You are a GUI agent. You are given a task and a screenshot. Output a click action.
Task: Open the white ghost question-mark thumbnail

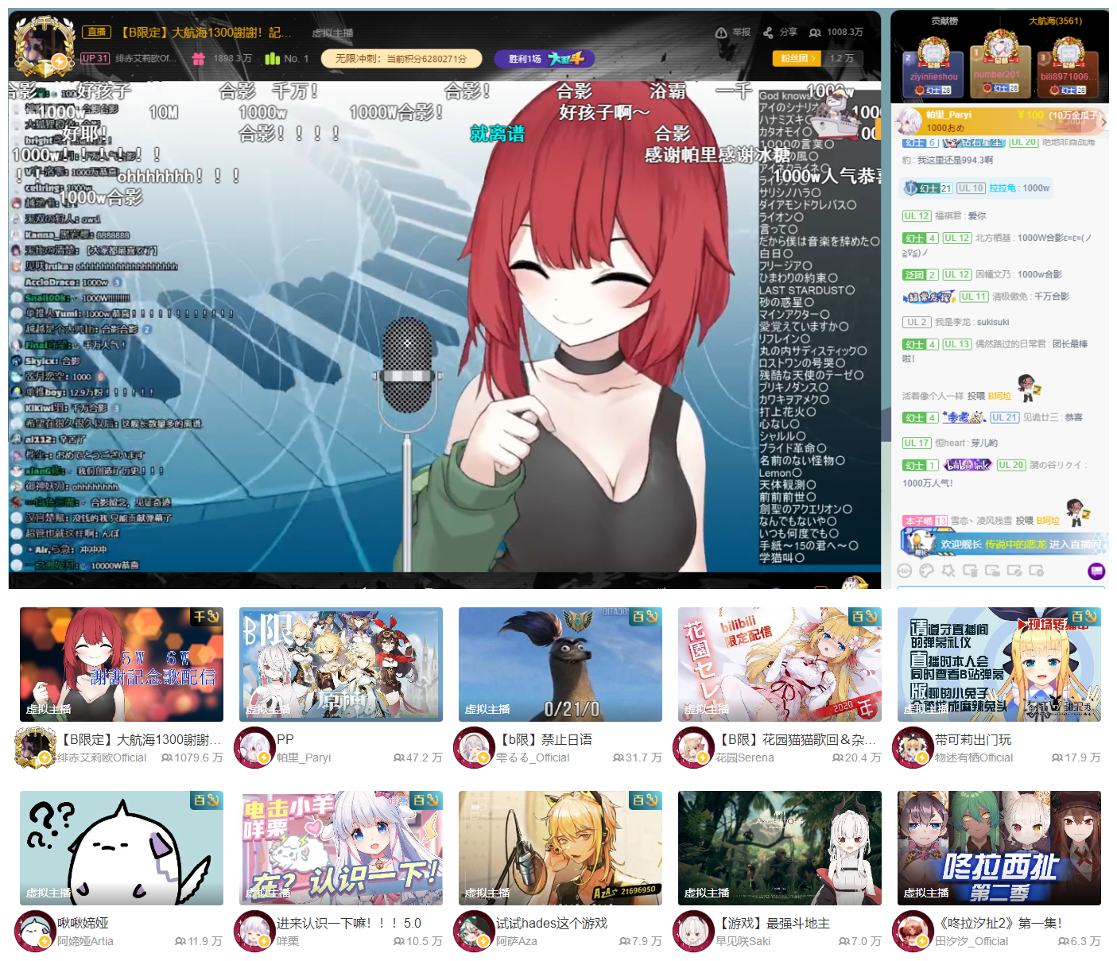pyautogui.click(x=122, y=848)
